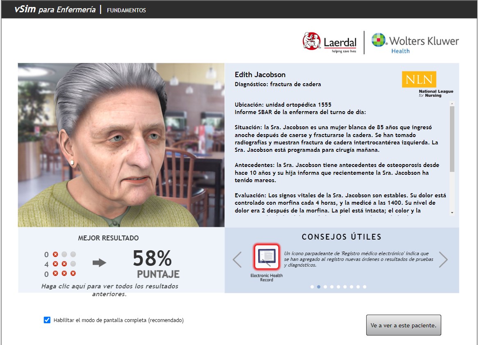The height and width of the screenshot is (345, 479).
Task: Advance to next tip with the right chevron
Action: 445,259
